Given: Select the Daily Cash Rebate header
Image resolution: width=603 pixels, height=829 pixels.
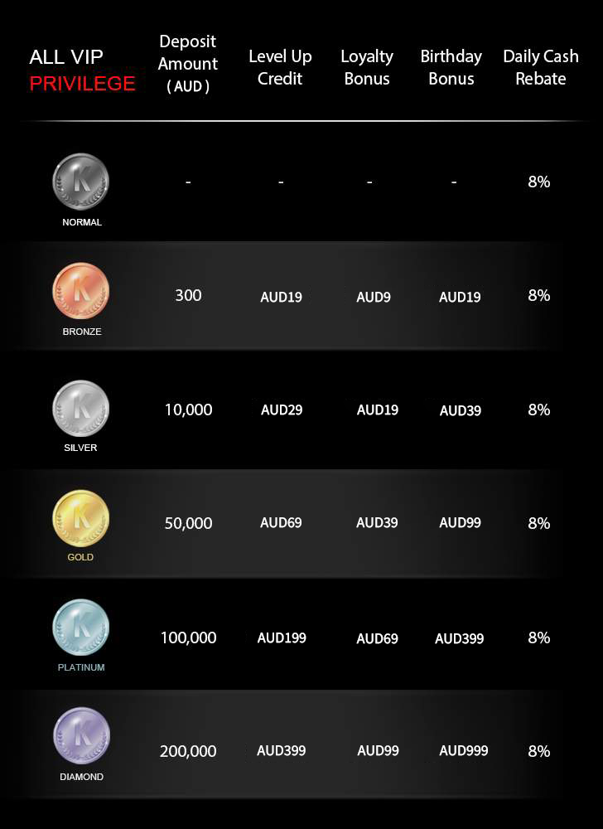Looking at the screenshot, I should coord(541,67).
